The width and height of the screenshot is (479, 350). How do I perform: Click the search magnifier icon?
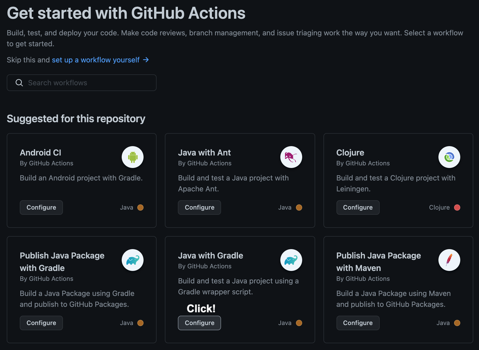click(19, 83)
